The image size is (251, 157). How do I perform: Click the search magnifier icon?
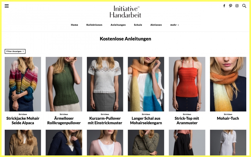(x=244, y=6)
